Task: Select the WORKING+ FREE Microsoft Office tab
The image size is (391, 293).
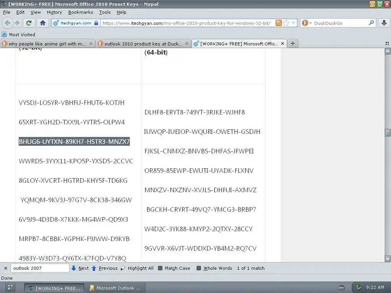Action: pyautogui.click(x=239, y=43)
